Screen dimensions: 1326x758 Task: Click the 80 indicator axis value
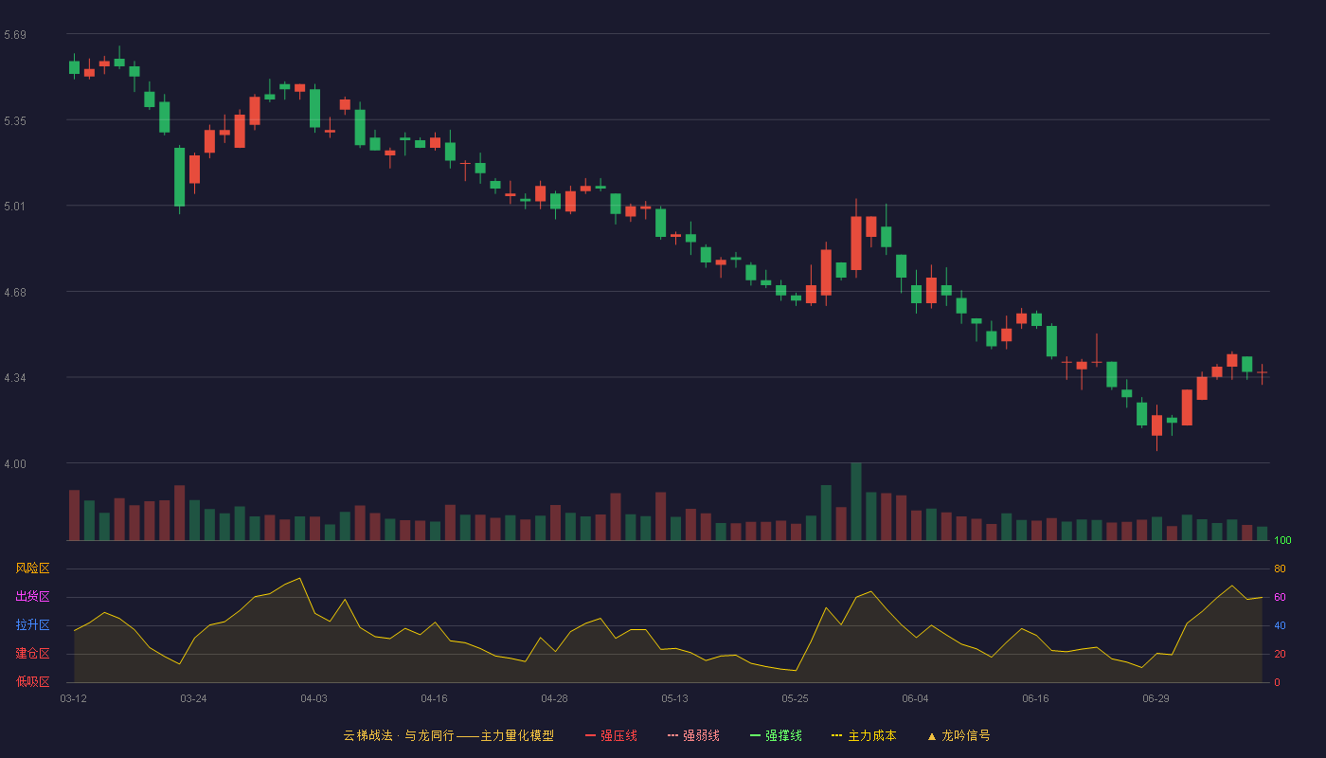(x=1280, y=568)
